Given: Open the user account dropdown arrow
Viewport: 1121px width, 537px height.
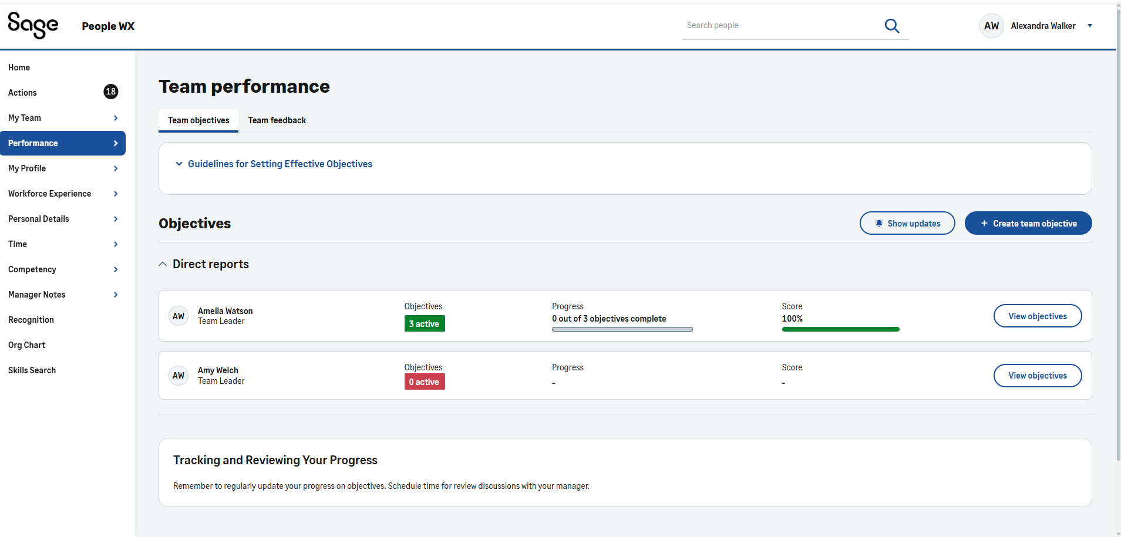Looking at the screenshot, I should 1090,26.
